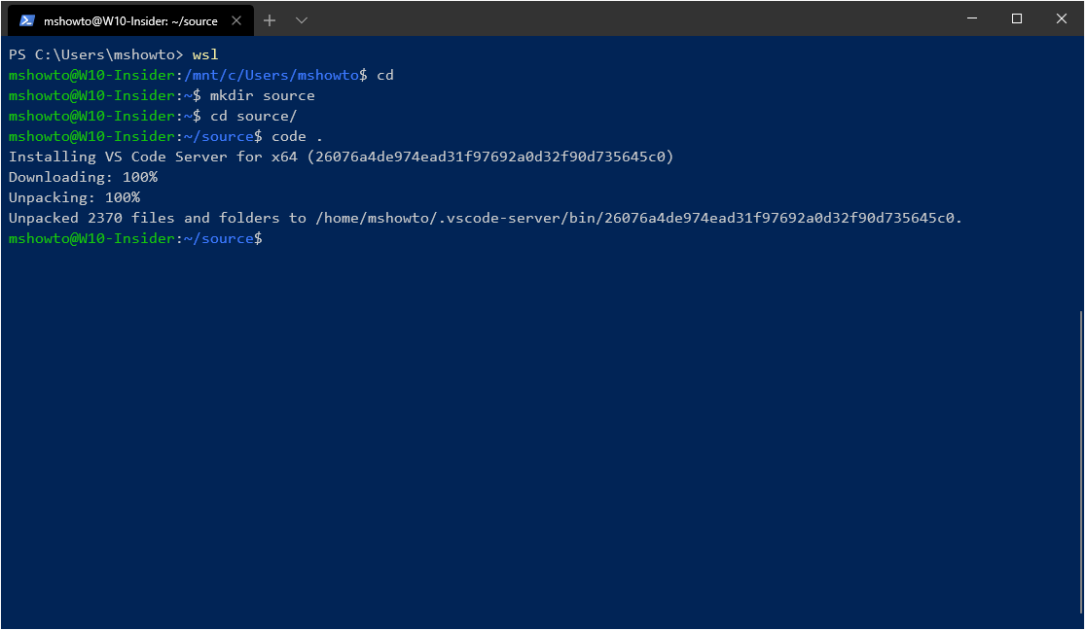Close the Windows Terminal window

(1062, 18)
